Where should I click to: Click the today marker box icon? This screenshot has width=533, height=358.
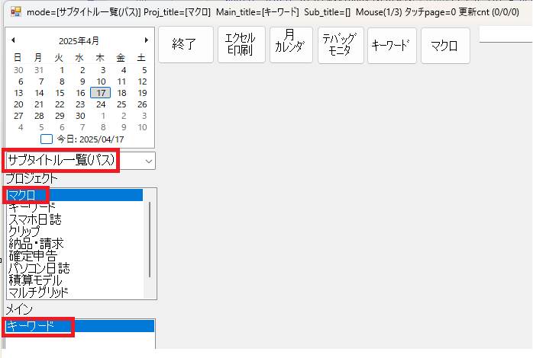click(x=47, y=139)
